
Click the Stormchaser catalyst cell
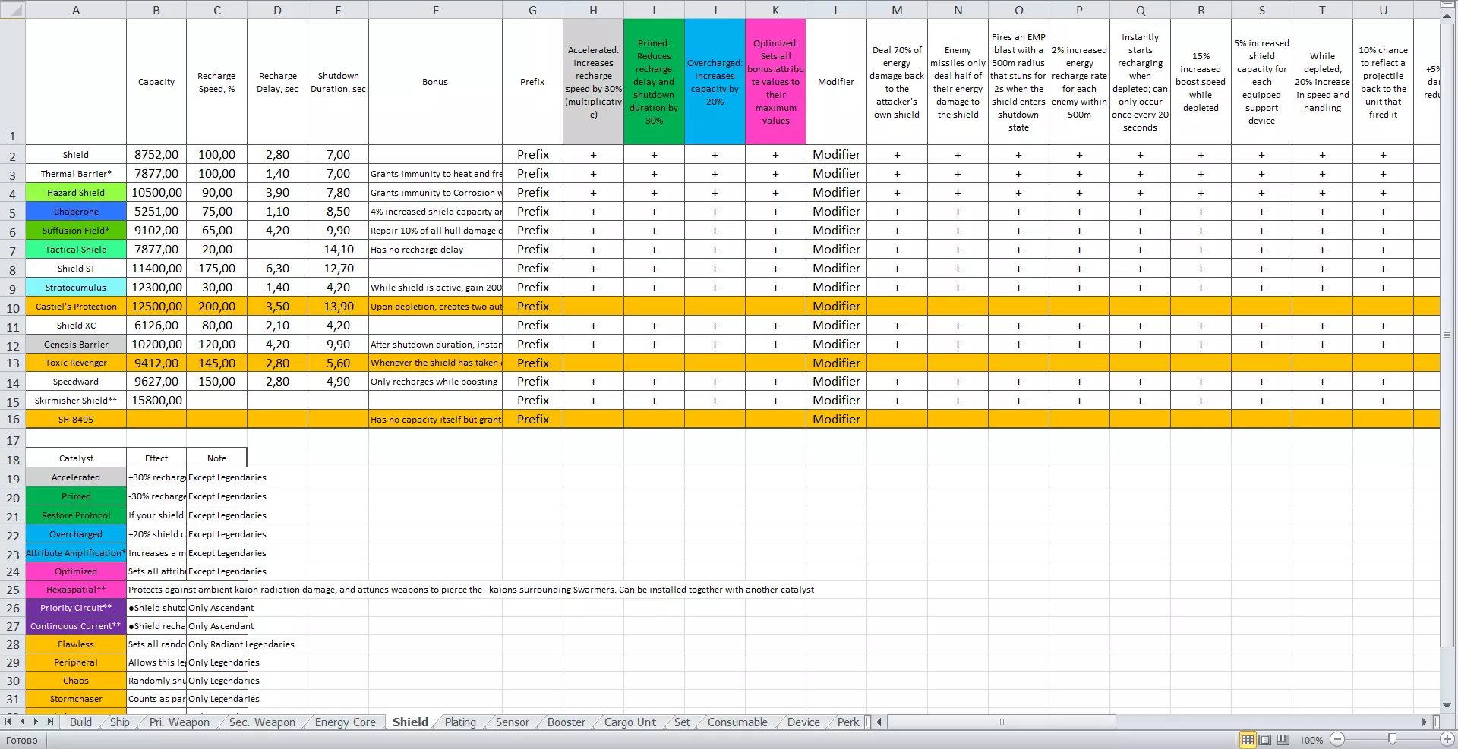(x=76, y=699)
